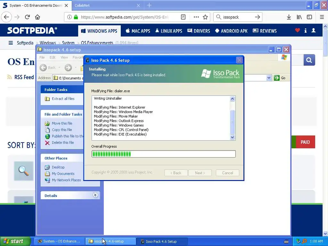The width and height of the screenshot is (328, 246).
Task: Open Softpedia info icon
Action: 306,30
